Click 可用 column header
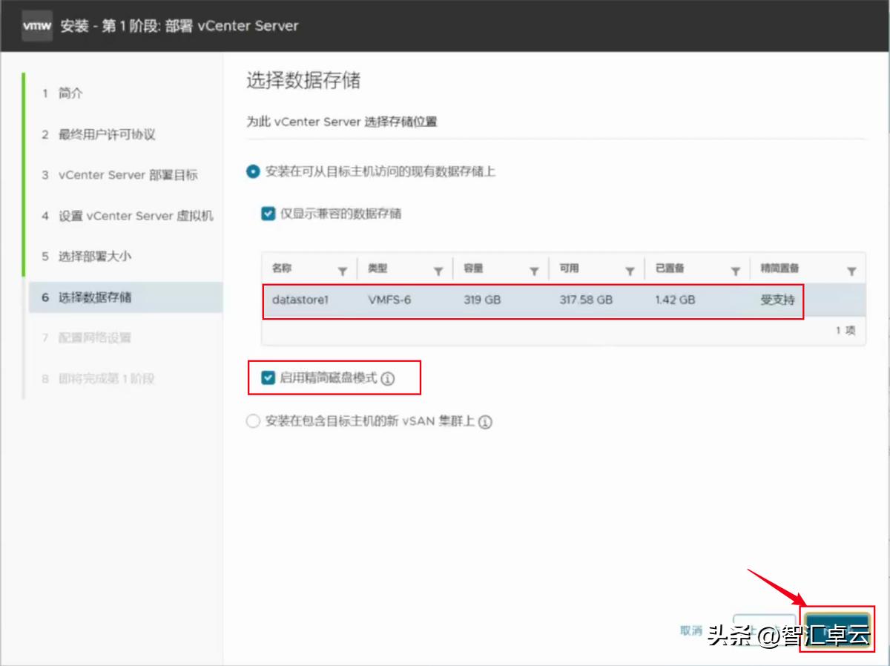This screenshot has height=666, width=890. (569, 268)
